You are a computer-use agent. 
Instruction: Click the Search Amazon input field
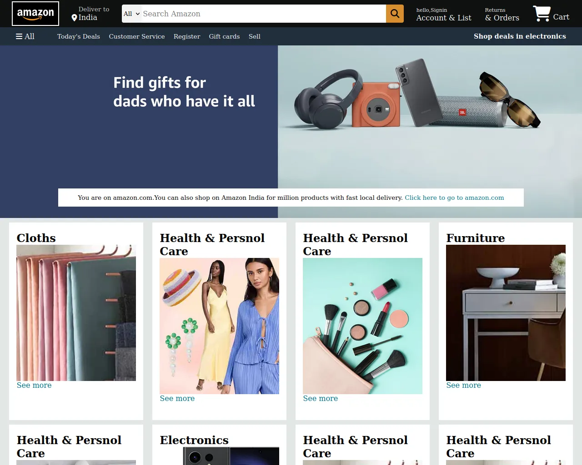[264, 14]
